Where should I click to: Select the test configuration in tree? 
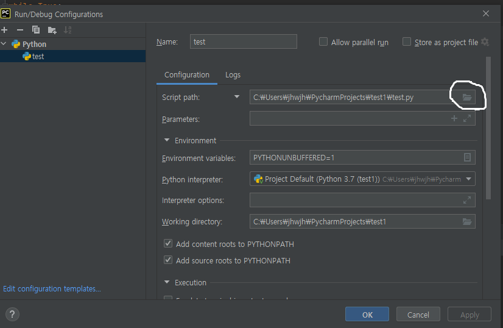[73, 56]
